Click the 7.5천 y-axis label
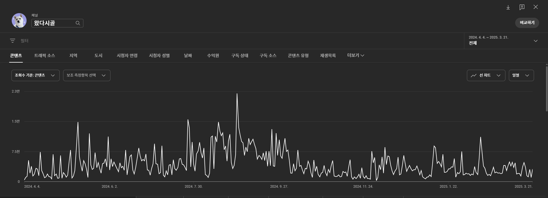The image size is (548, 198). 16,152
